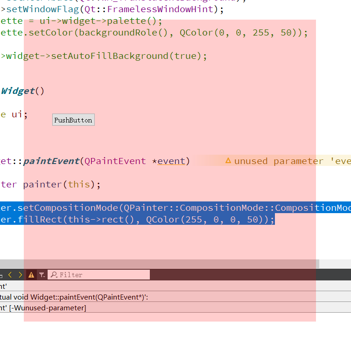Go to the previous issue arrow

point(10,275)
